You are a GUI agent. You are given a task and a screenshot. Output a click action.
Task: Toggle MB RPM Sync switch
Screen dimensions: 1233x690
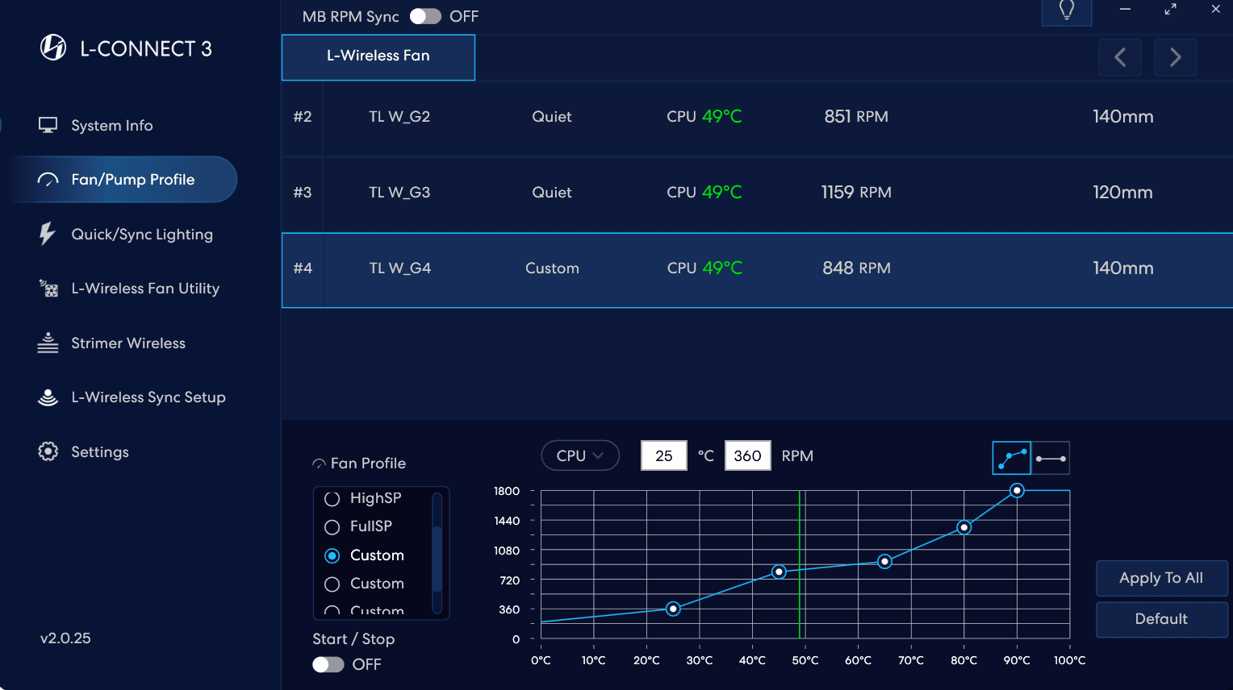click(x=425, y=16)
